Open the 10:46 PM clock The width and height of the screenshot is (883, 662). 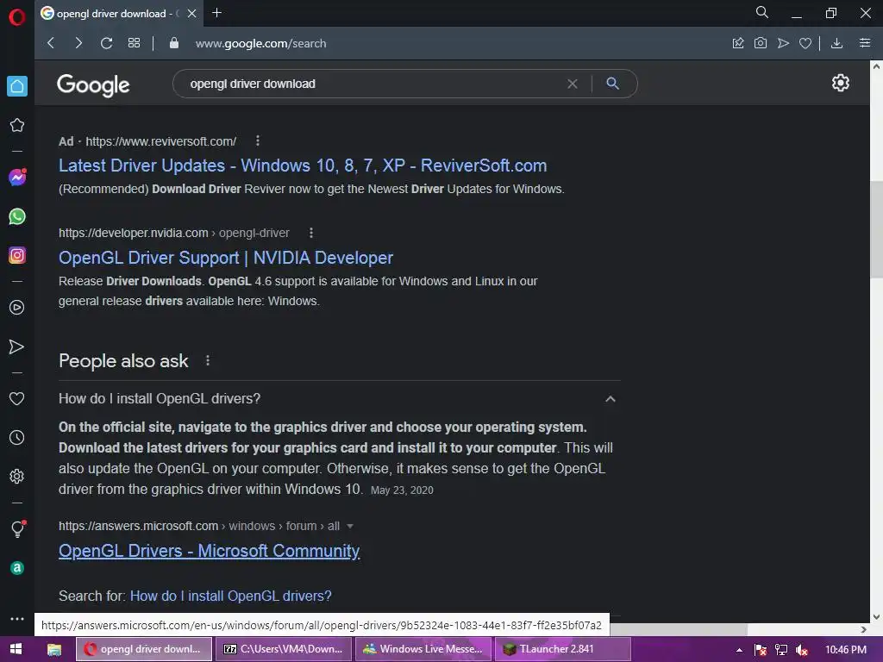[x=846, y=650]
